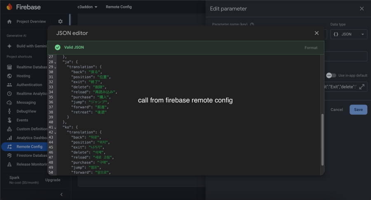Screen dimensions: 371x200
Task: Collapse "translation" fold on line 42
Action: tap(55, 133)
